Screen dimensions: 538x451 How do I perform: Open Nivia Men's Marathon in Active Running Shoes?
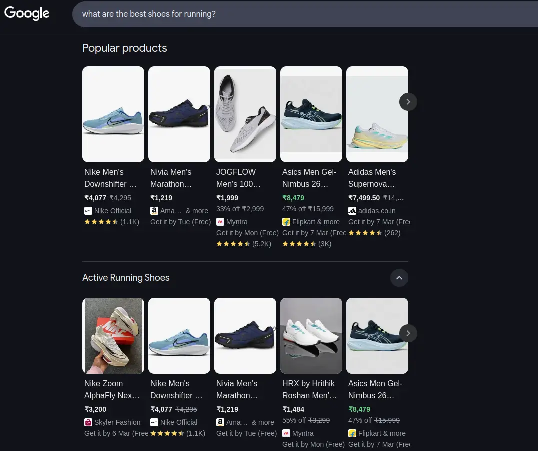[237, 389]
